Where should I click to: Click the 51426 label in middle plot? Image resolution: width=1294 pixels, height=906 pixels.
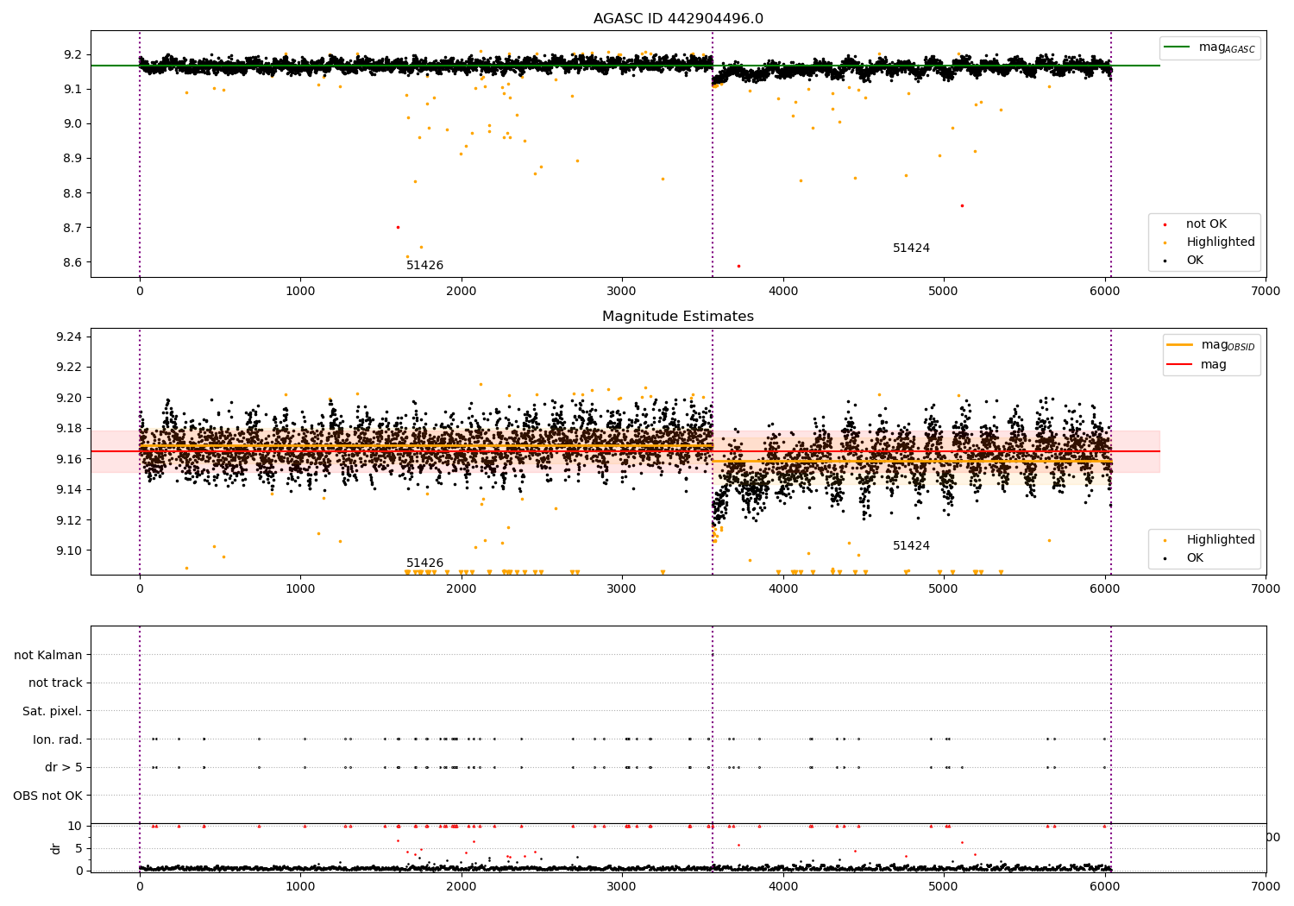tap(424, 563)
